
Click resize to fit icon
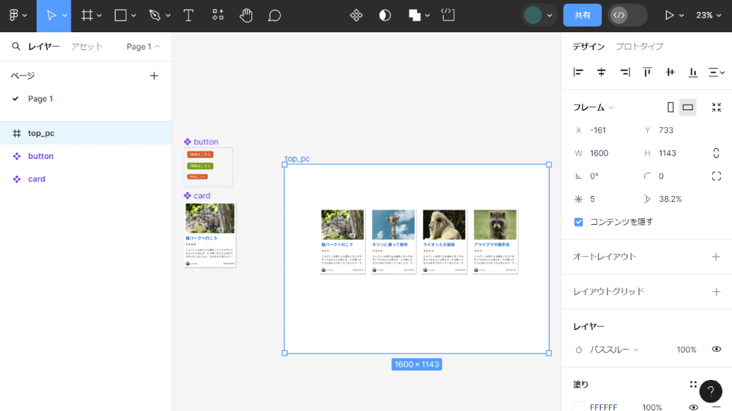[x=717, y=107]
